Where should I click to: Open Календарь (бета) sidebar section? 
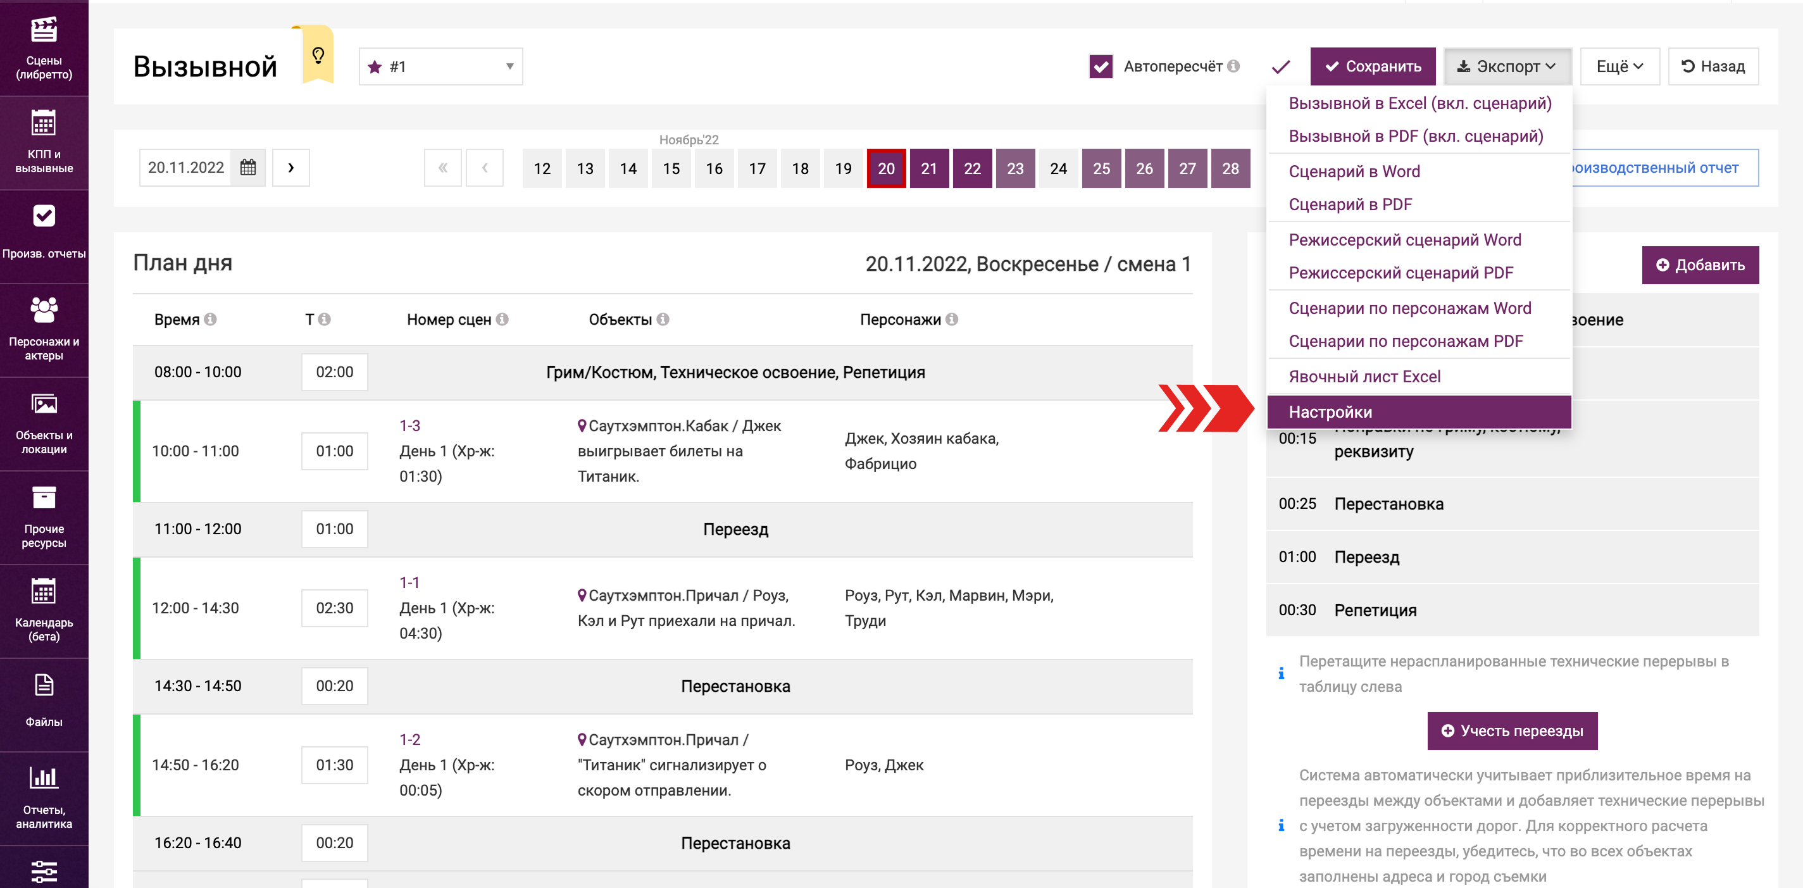(44, 611)
